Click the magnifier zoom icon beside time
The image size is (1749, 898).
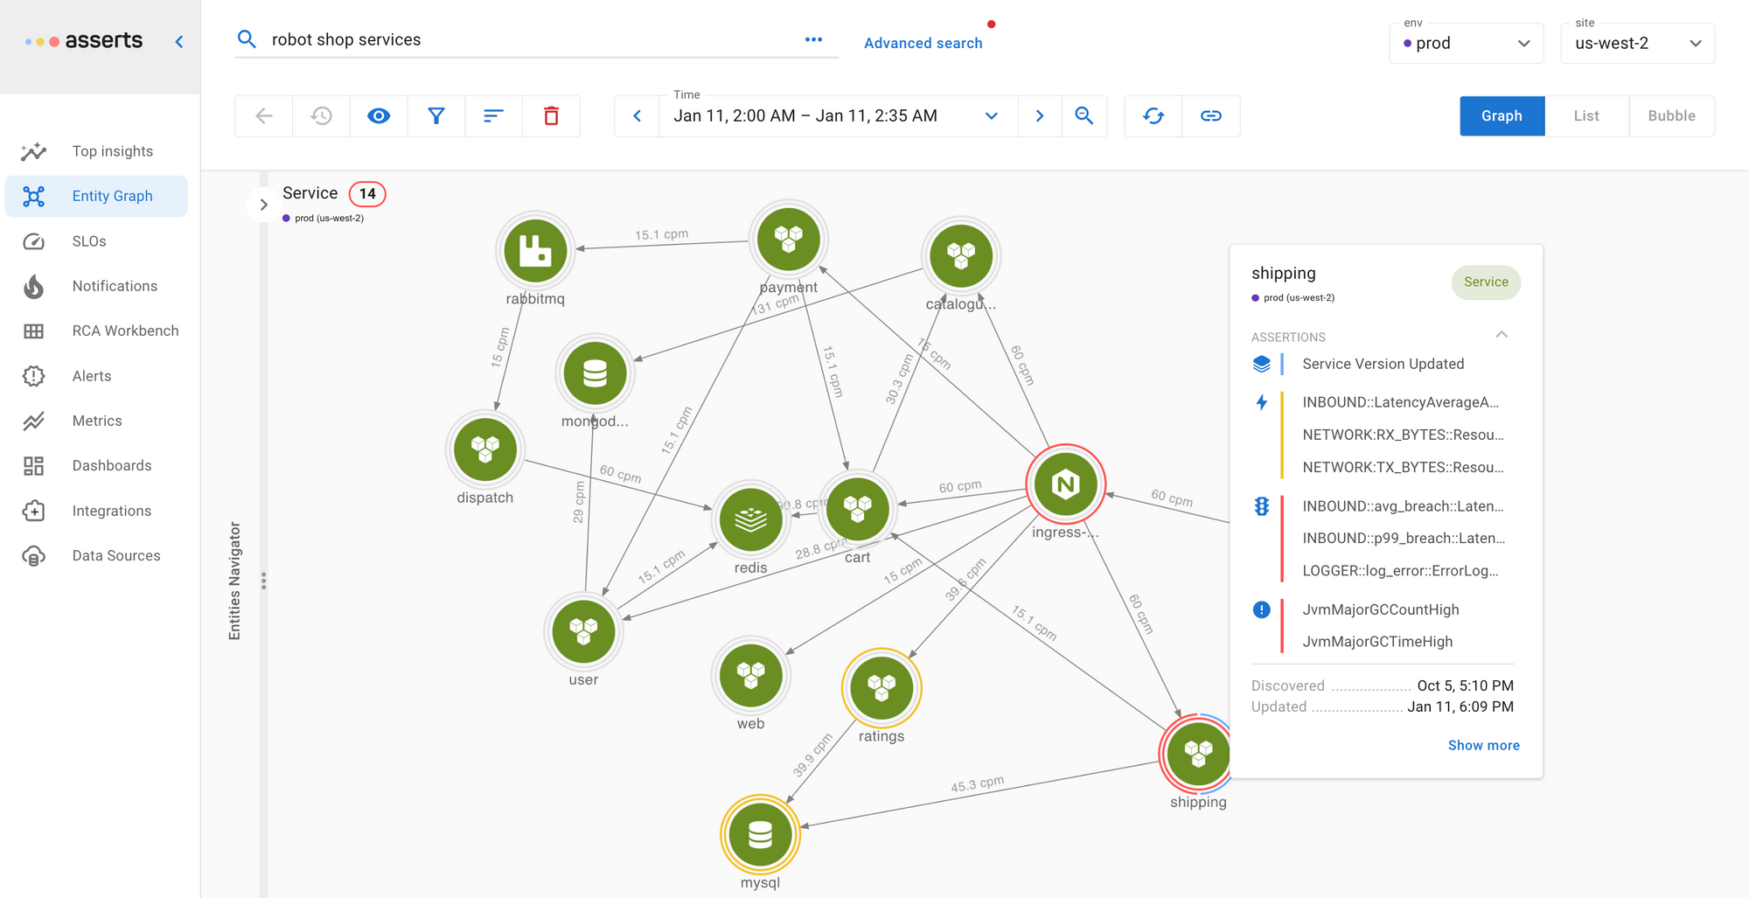(1084, 116)
